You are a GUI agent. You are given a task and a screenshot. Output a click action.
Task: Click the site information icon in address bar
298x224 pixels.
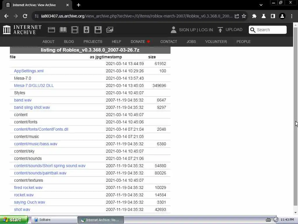click(37, 16)
